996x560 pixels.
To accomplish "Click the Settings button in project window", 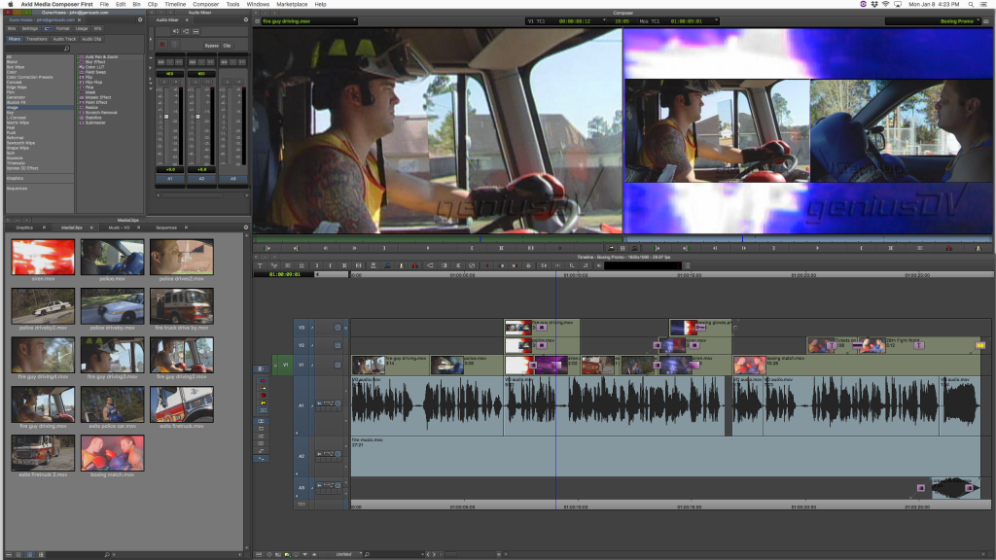I will (30, 28).
